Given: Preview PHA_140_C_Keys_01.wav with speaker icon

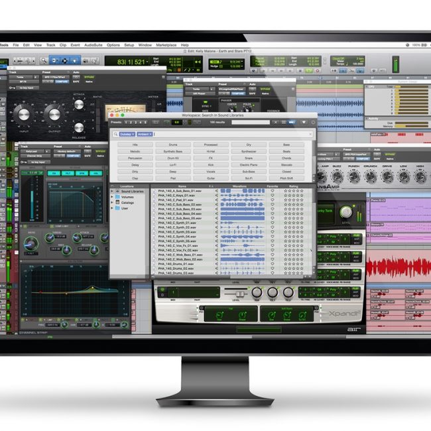Looking at the screenshot, I should 216,196.
